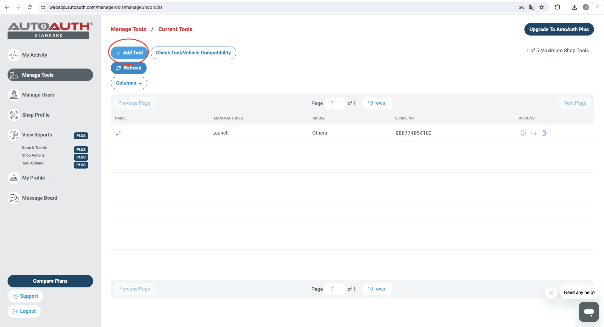
Task: Dismiss the 'Need any help?' popup
Action: pos(551,293)
